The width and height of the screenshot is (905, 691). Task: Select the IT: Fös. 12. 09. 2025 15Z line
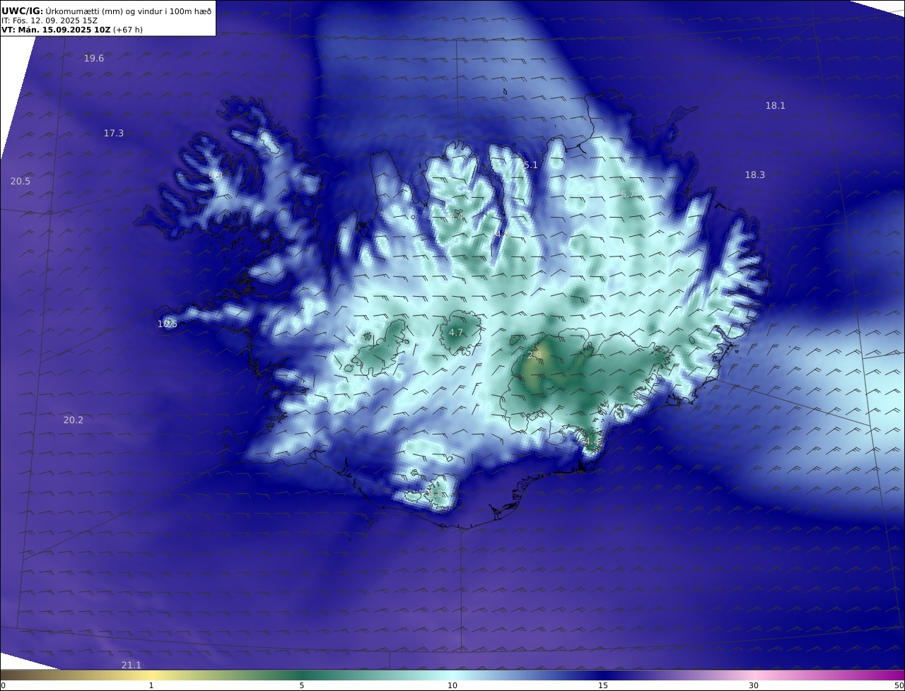click(49, 20)
